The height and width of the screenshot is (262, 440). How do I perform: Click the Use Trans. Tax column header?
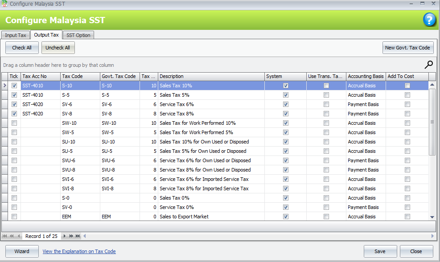click(326, 76)
